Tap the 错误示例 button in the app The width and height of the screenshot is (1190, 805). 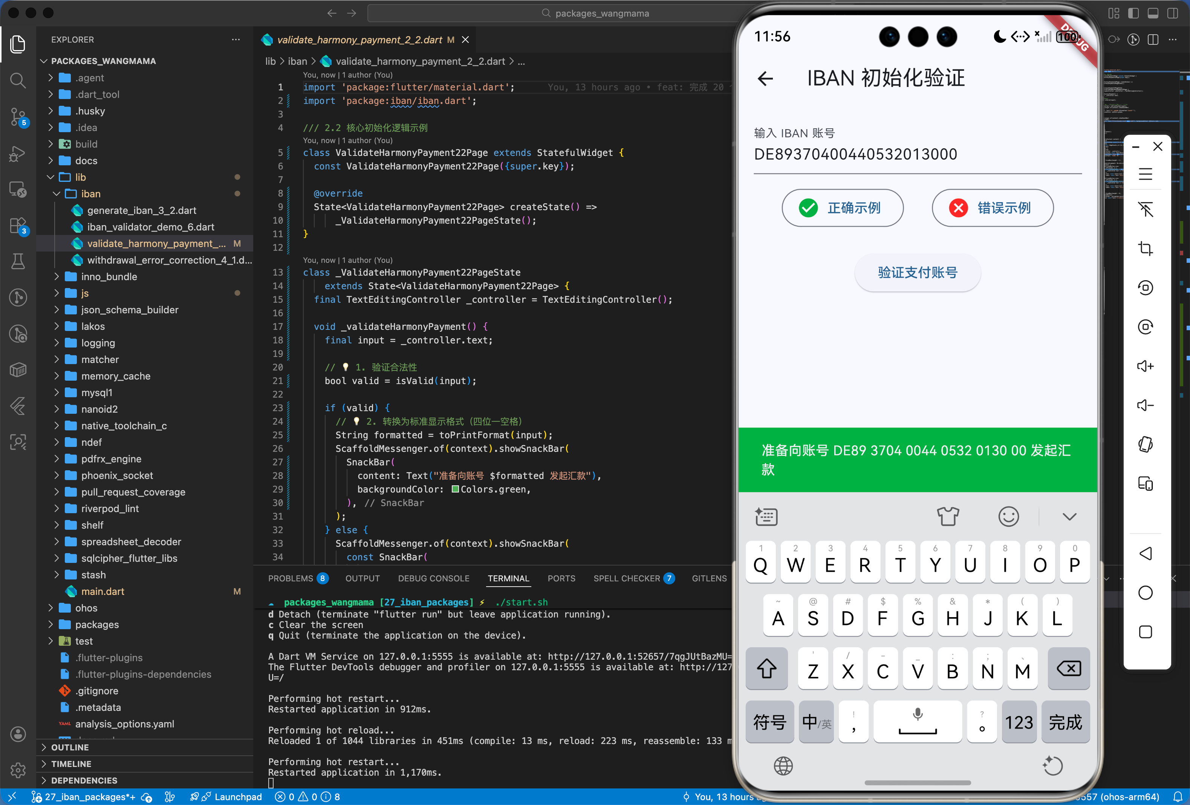click(x=992, y=208)
